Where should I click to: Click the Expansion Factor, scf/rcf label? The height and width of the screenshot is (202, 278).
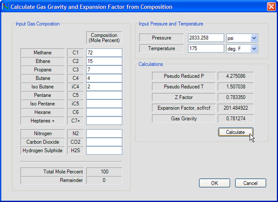click(184, 108)
